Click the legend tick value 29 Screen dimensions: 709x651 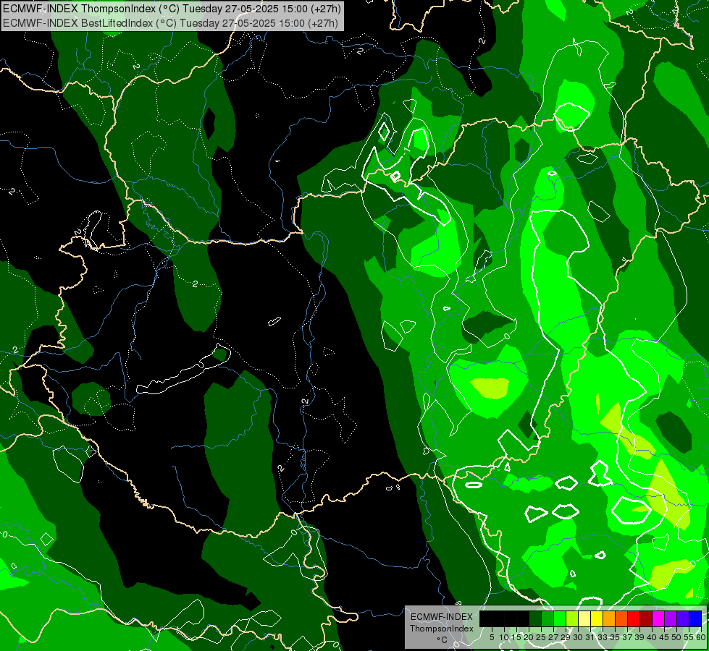click(566, 637)
